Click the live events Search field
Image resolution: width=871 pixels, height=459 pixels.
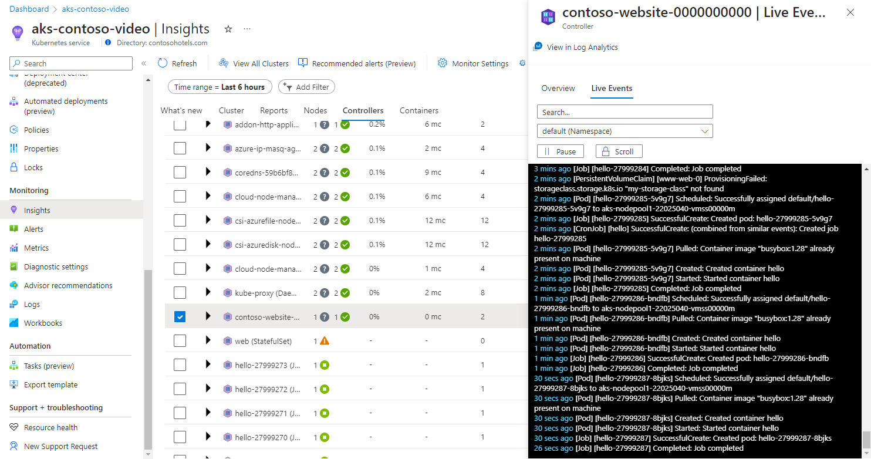tap(624, 112)
